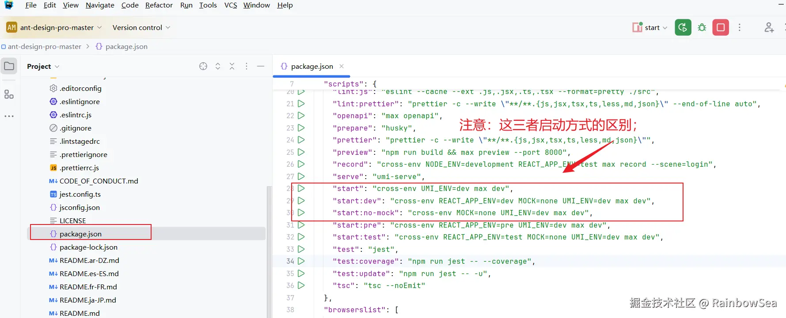Run the "tsc" script gutter icon

point(301,285)
